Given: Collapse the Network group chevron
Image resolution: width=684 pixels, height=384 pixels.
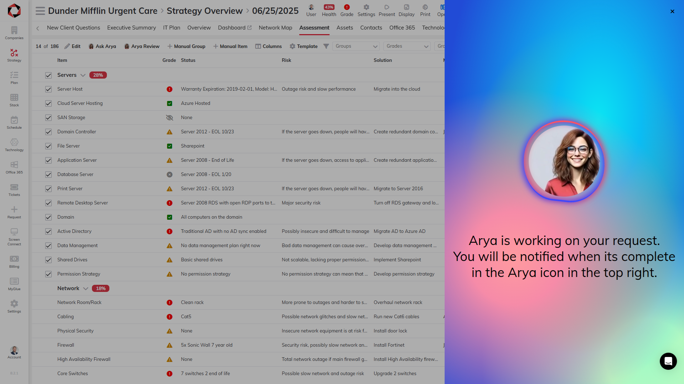Looking at the screenshot, I should click(85, 288).
